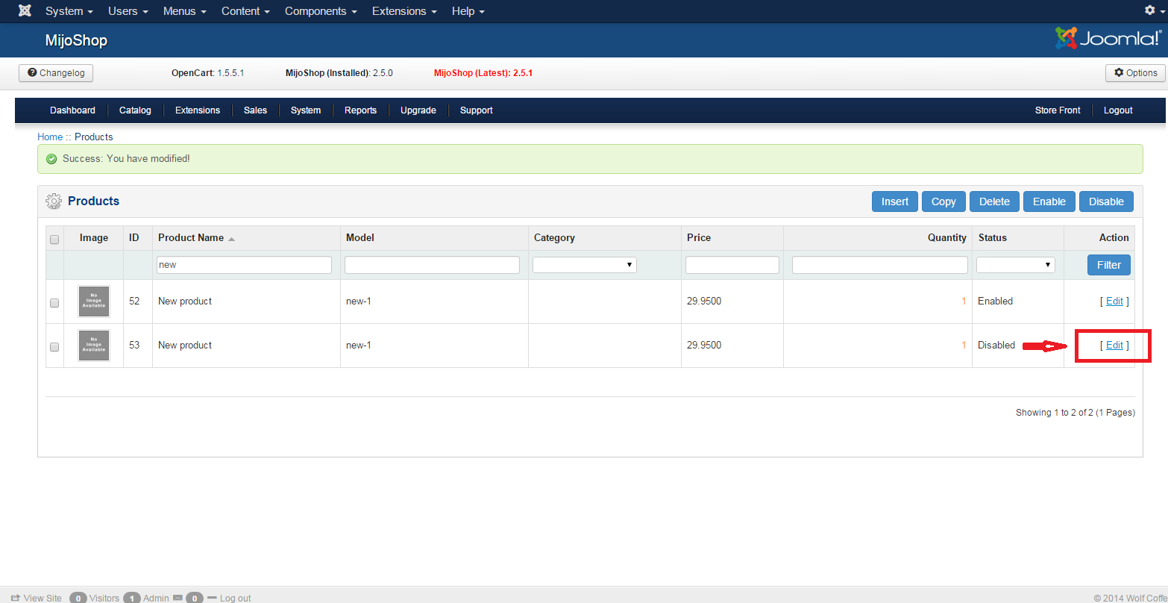Open the MijoShop Dashboard tab
The width and height of the screenshot is (1168, 603).
pyautogui.click(x=72, y=110)
